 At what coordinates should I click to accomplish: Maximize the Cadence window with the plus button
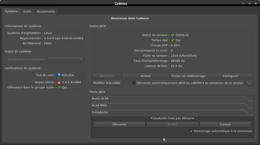tap(249, 4)
